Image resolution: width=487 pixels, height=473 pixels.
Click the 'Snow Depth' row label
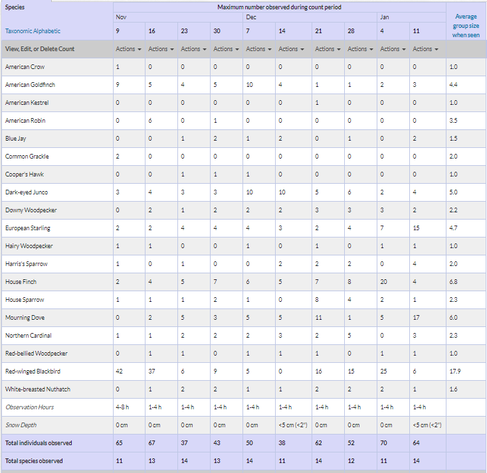[21, 425]
